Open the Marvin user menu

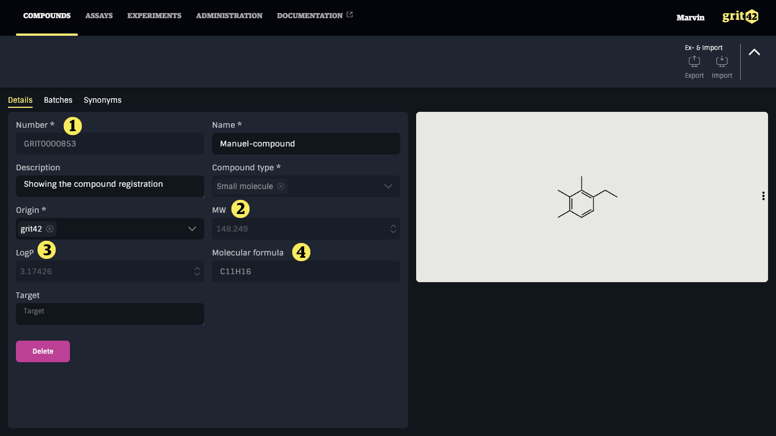(x=690, y=18)
